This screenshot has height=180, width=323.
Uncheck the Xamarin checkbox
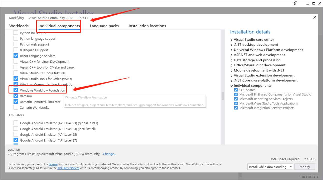[x=16, y=96]
